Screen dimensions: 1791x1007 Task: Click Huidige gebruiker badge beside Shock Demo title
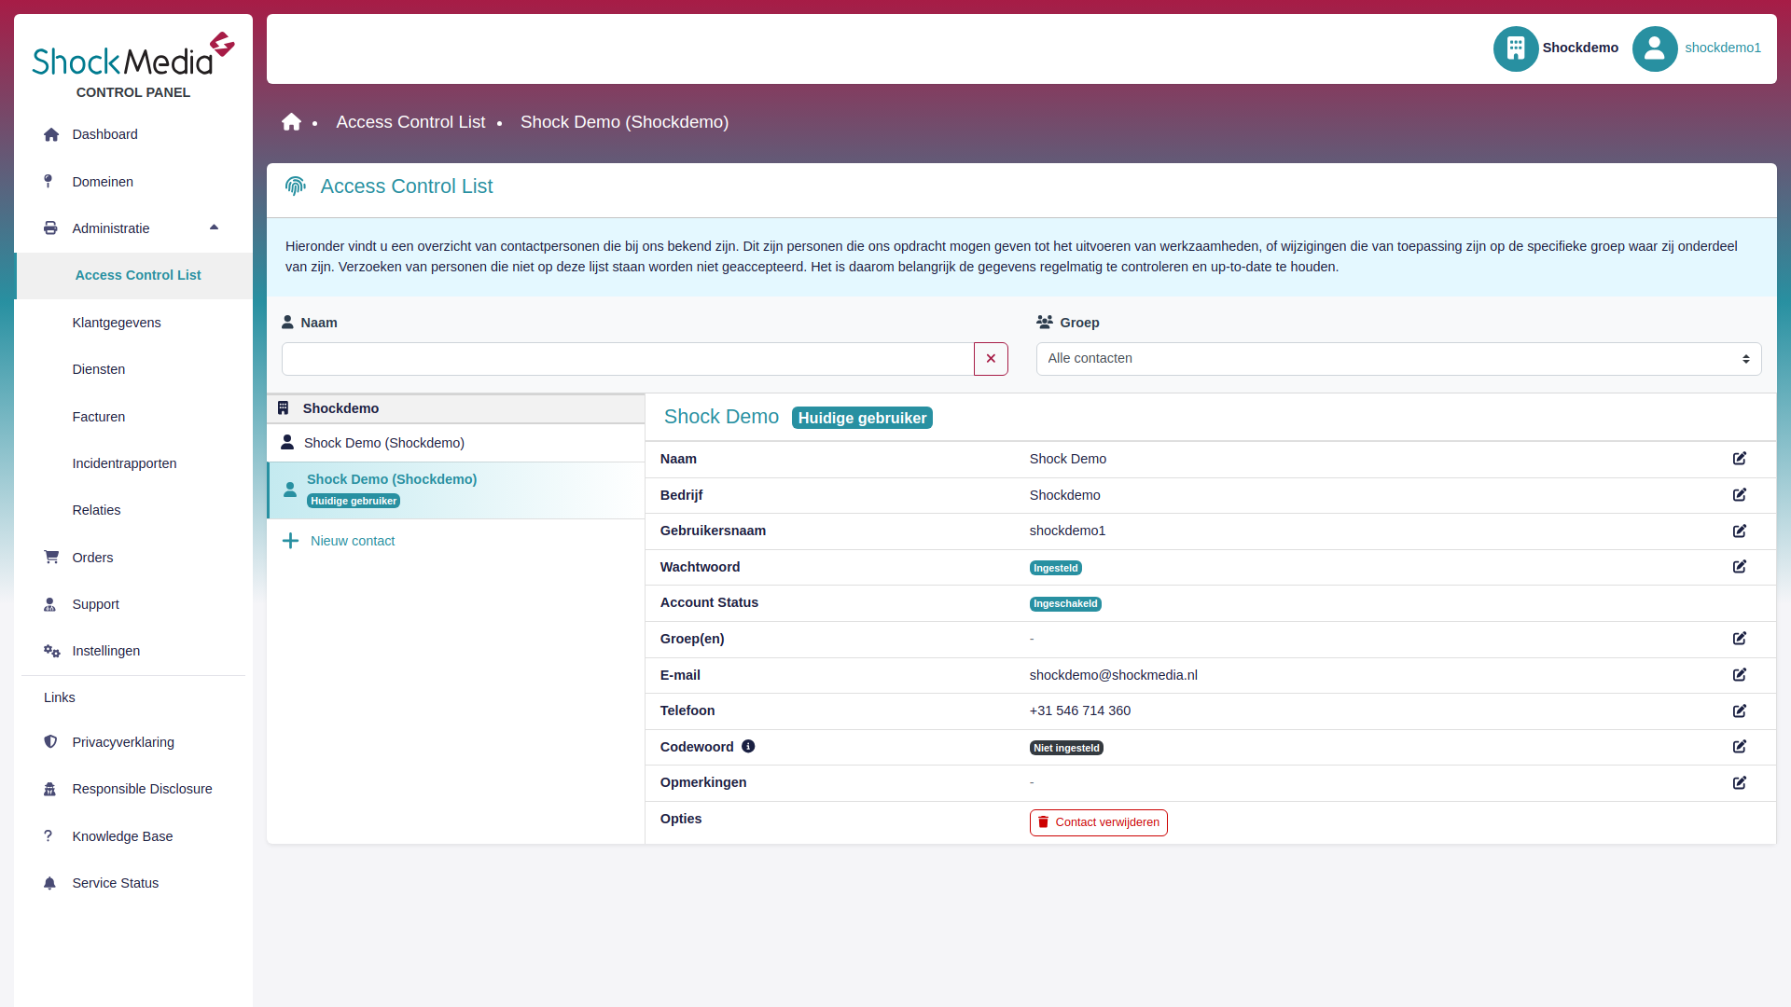click(x=862, y=418)
